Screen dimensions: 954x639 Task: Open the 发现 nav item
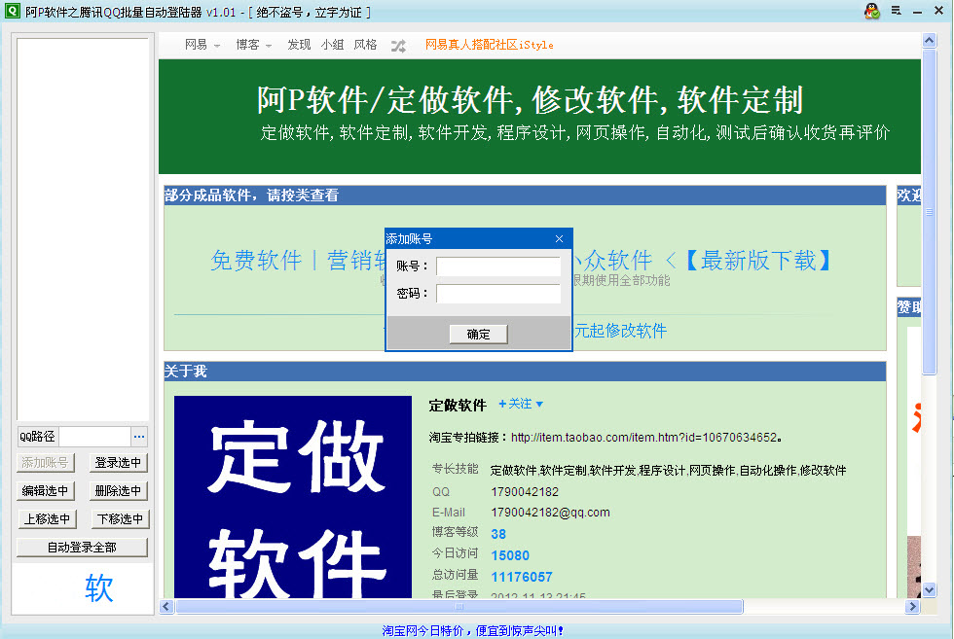(x=299, y=45)
